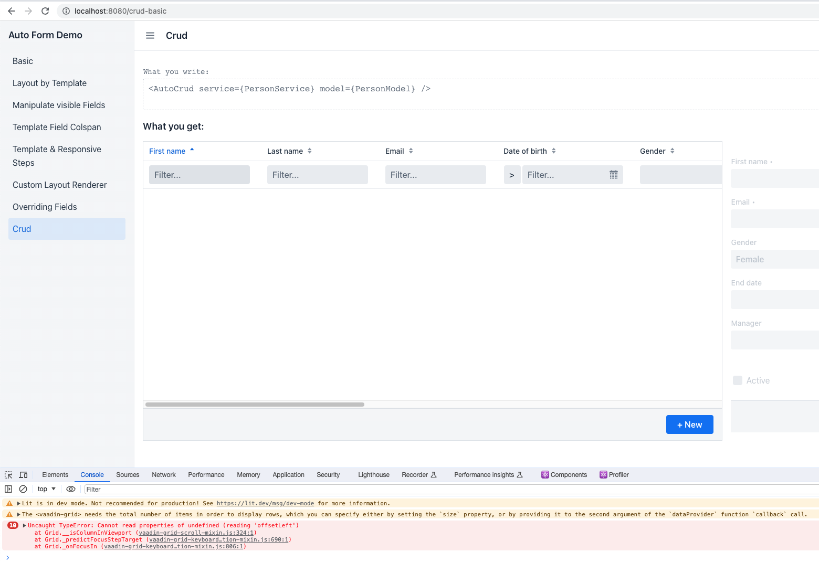The image size is (819, 563).
Task: Open the Date of birth calendar picker
Action: click(x=613, y=174)
